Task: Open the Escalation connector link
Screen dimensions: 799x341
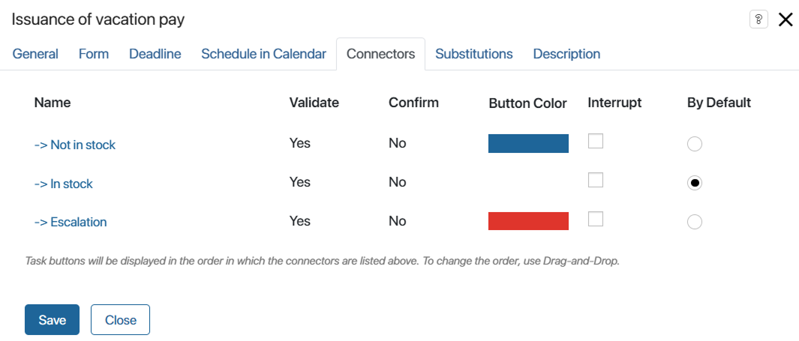Action: (x=71, y=223)
